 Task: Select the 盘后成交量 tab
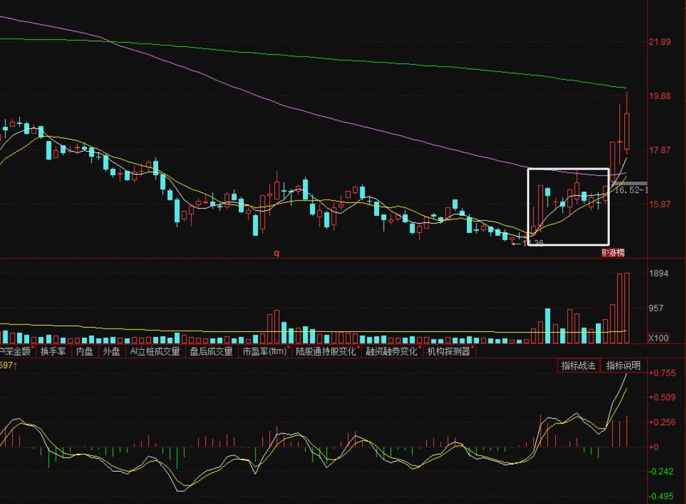coord(212,352)
